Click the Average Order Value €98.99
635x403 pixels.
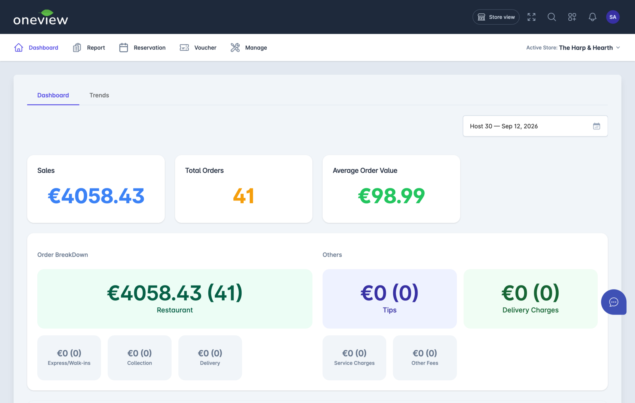coord(391,196)
